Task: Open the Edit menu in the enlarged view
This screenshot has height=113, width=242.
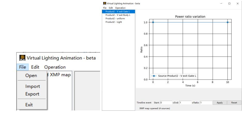Action: pyautogui.click(x=35, y=67)
